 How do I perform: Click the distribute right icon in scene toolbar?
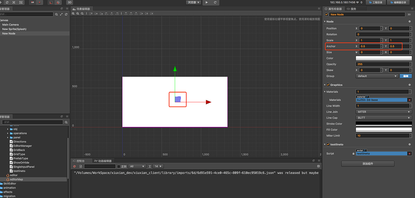[152, 13]
